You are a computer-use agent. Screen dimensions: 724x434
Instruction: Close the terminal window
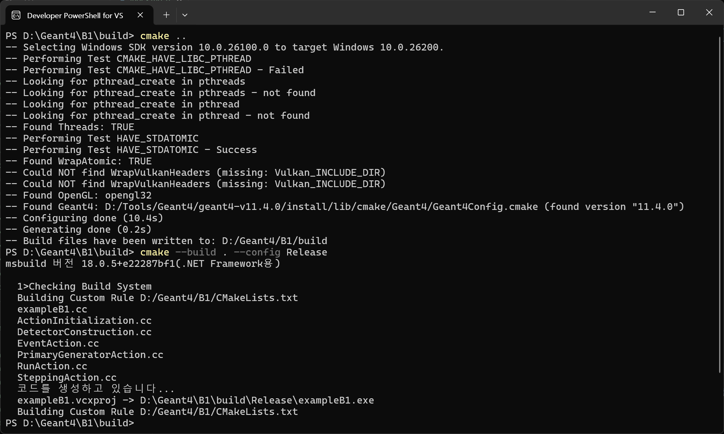tap(709, 12)
